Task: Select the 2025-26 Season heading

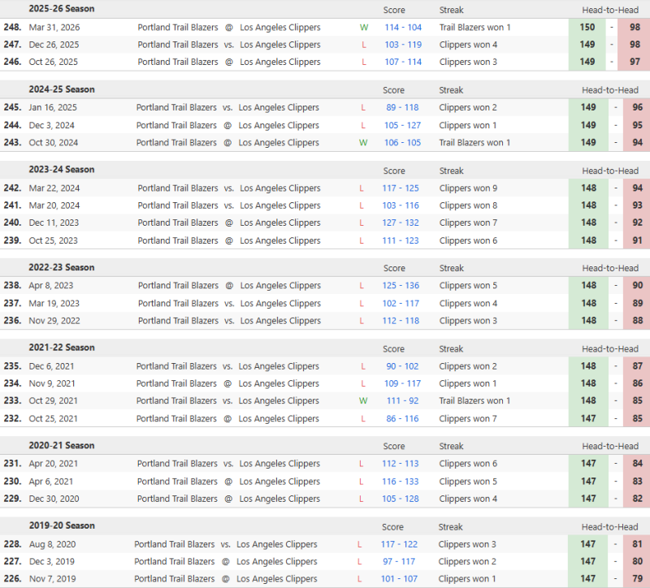Action: (62, 9)
